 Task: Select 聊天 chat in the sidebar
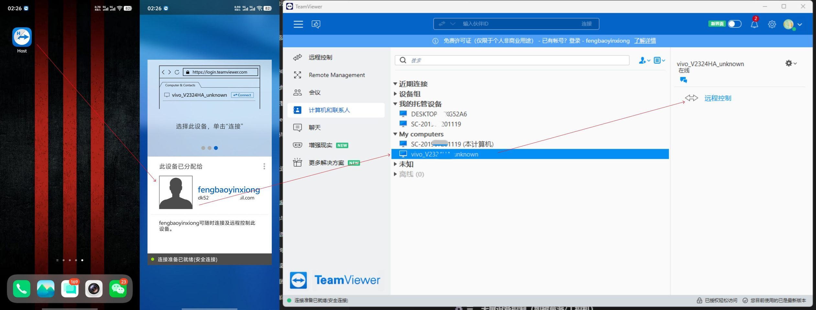(x=336, y=128)
